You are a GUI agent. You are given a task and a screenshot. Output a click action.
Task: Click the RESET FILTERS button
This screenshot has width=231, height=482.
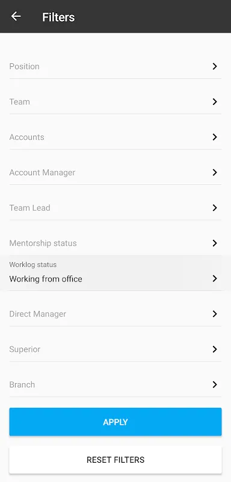[115, 460]
